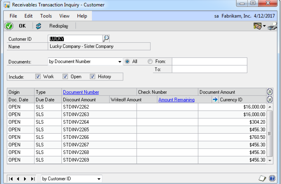The width and height of the screenshot is (281, 184).
Task: Open the 'by Document Number' dropdown
Action: 120,62
